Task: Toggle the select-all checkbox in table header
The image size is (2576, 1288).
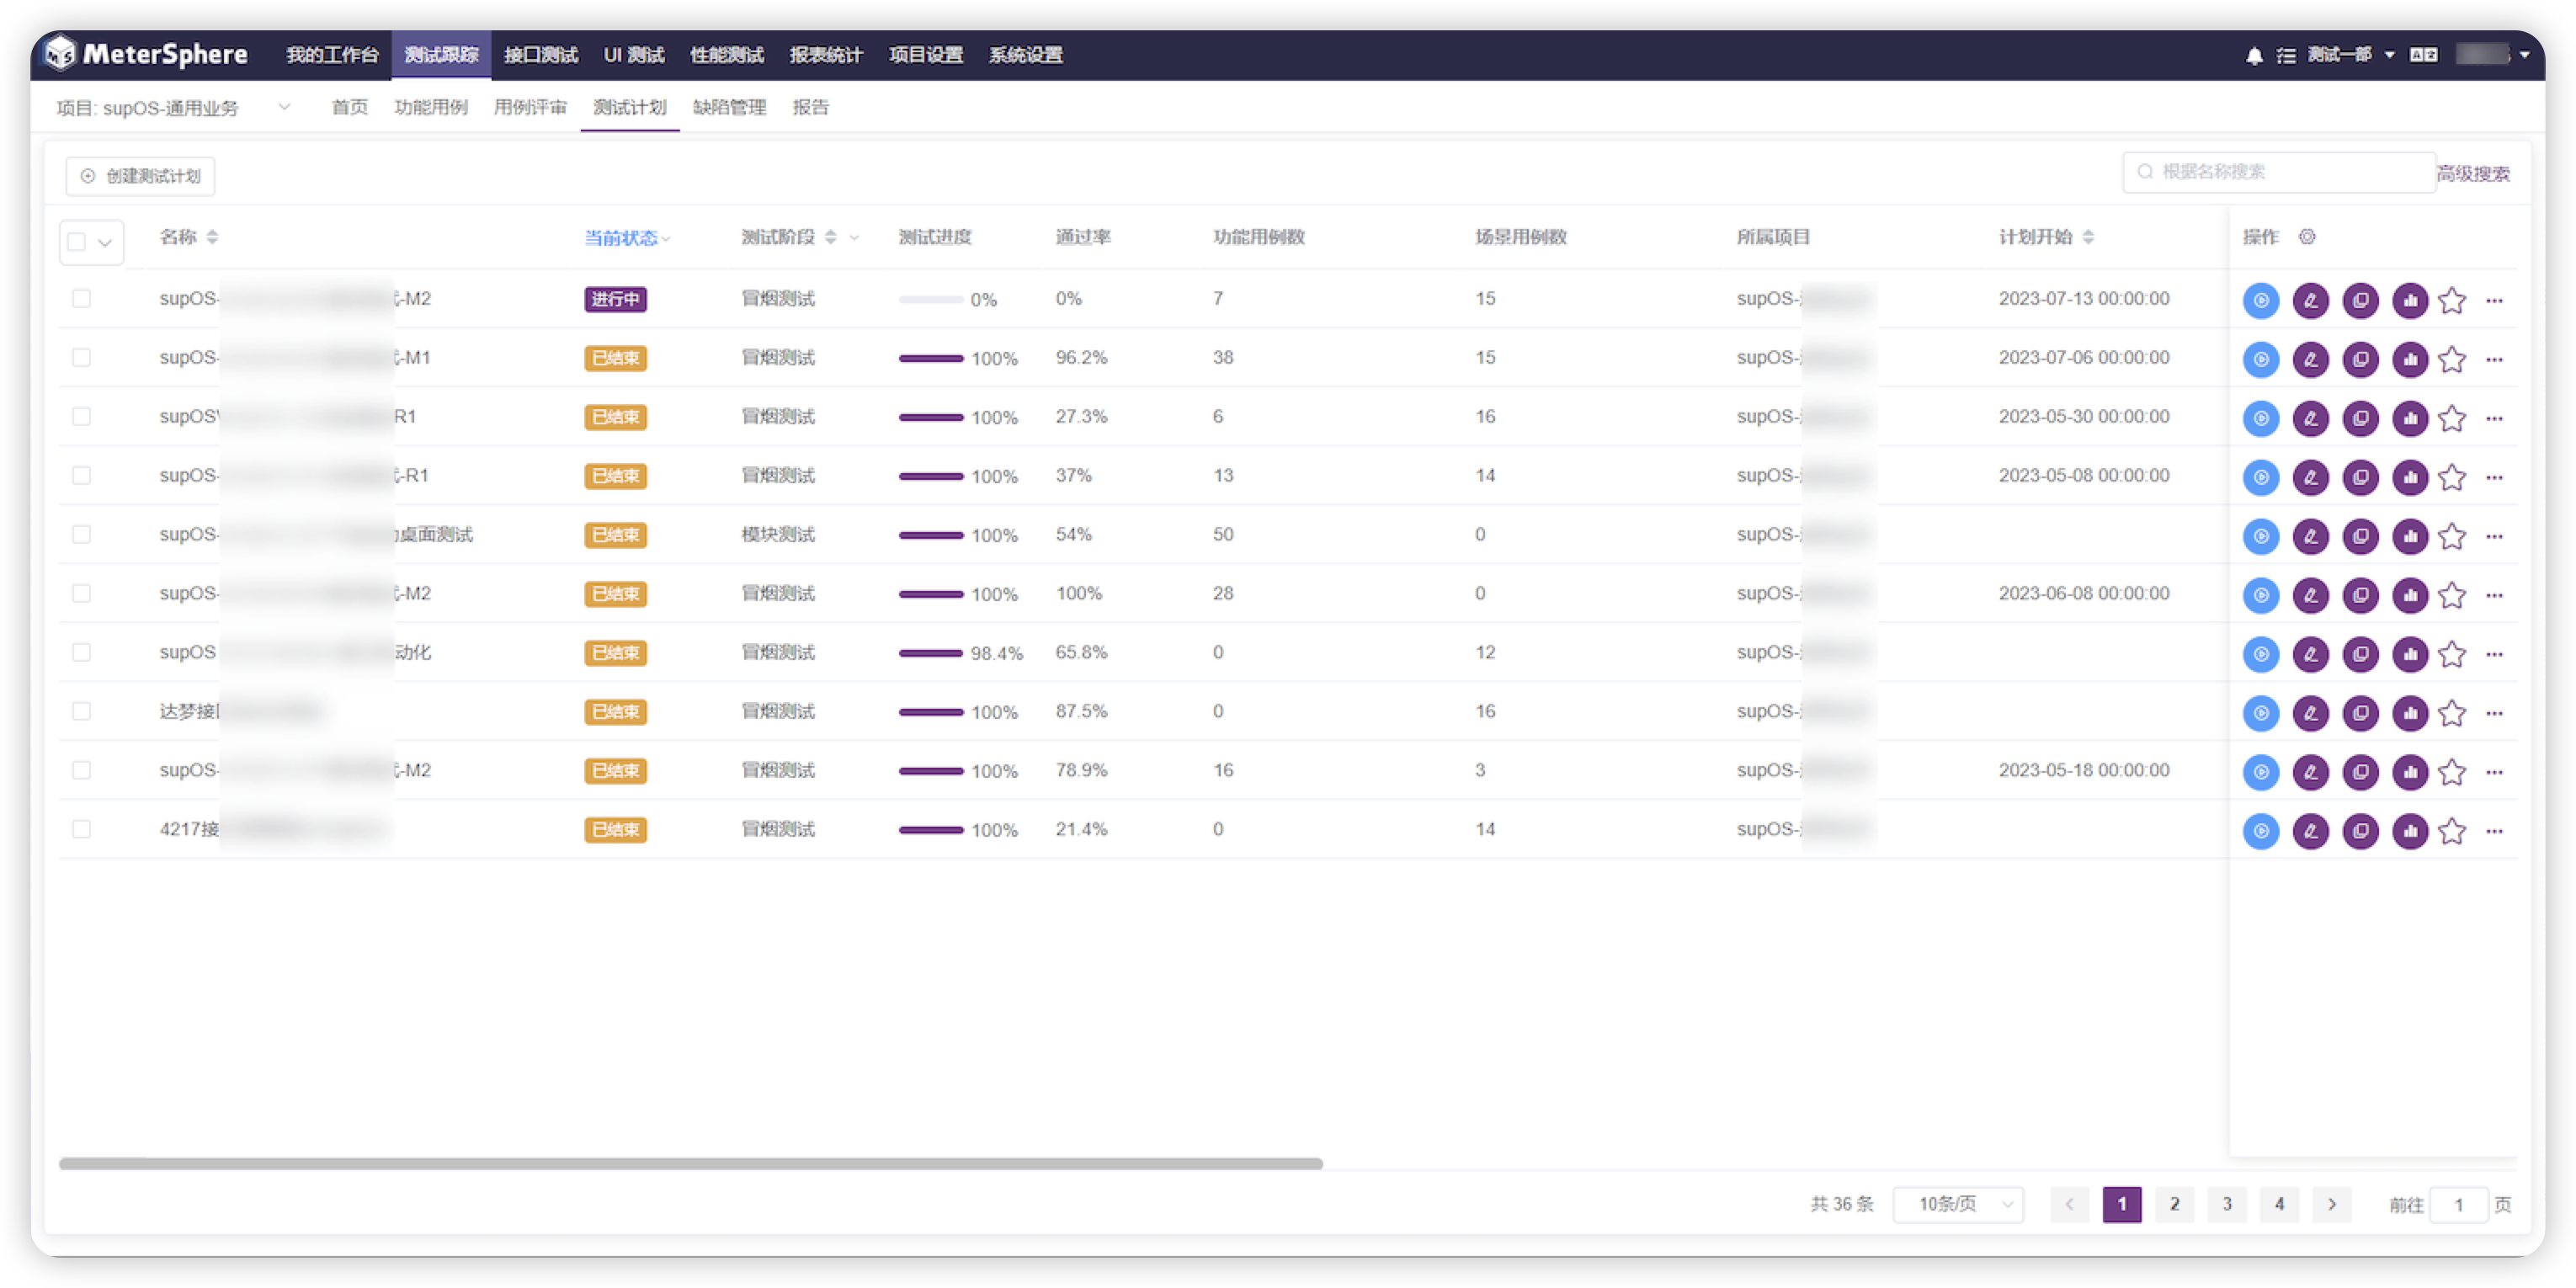Action: pyautogui.click(x=77, y=242)
